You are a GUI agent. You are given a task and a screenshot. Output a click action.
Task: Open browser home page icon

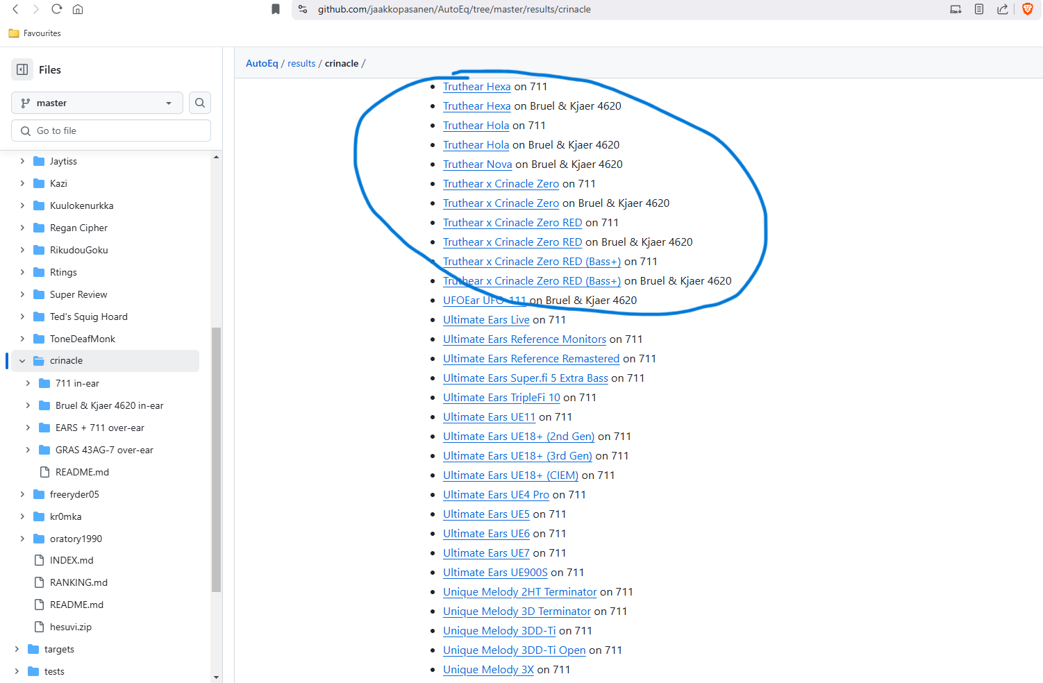coord(78,9)
